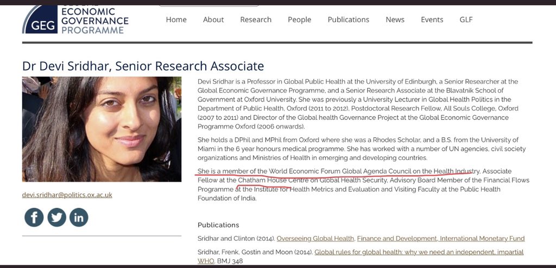Open the About menu item
The height and width of the screenshot is (268, 556).
coord(213,20)
